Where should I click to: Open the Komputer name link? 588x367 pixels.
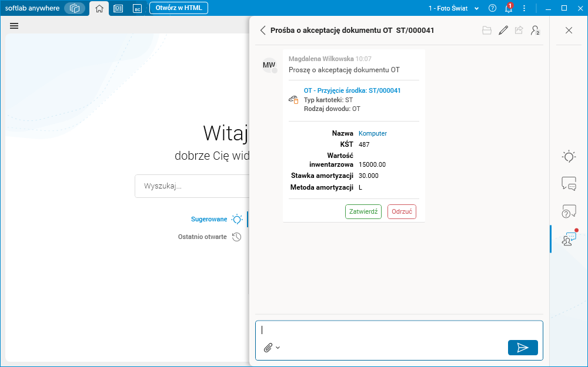tap(372, 133)
